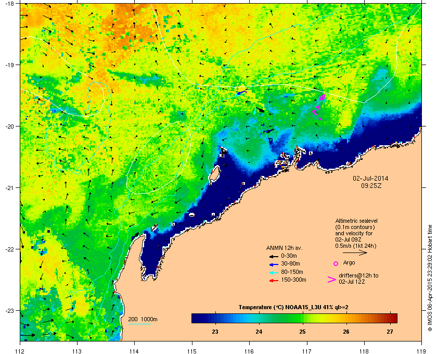Image resolution: width=437 pixels, height=354 pixels.
Task: Click the time label 09:25Z
Action: 371,185
